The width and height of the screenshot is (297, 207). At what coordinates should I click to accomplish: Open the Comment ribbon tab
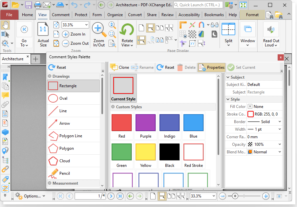tap(61, 15)
